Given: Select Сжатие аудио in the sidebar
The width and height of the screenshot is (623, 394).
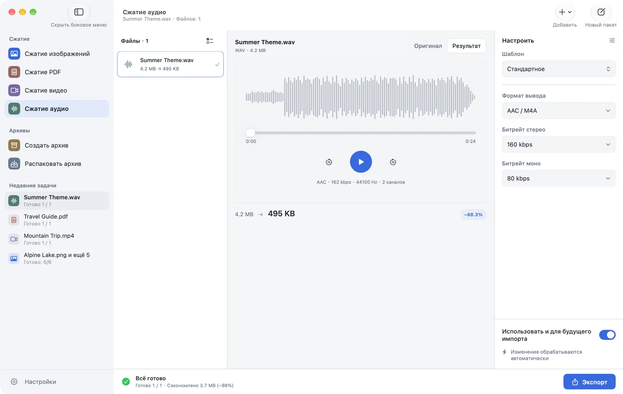Looking at the screenshot, I should [x=57, y=109].
